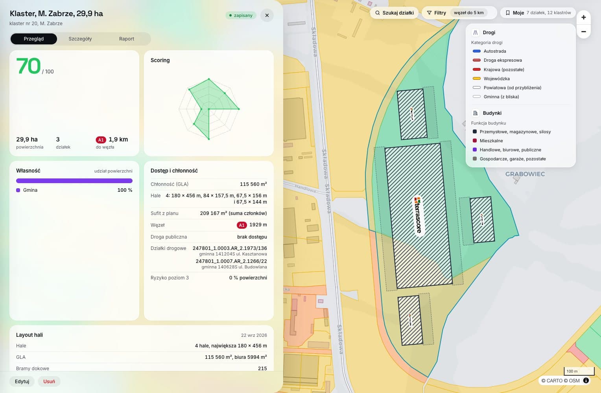Click the filter funnel icon
Viewport: 601px width, 393px height.
tap(429, 13)
